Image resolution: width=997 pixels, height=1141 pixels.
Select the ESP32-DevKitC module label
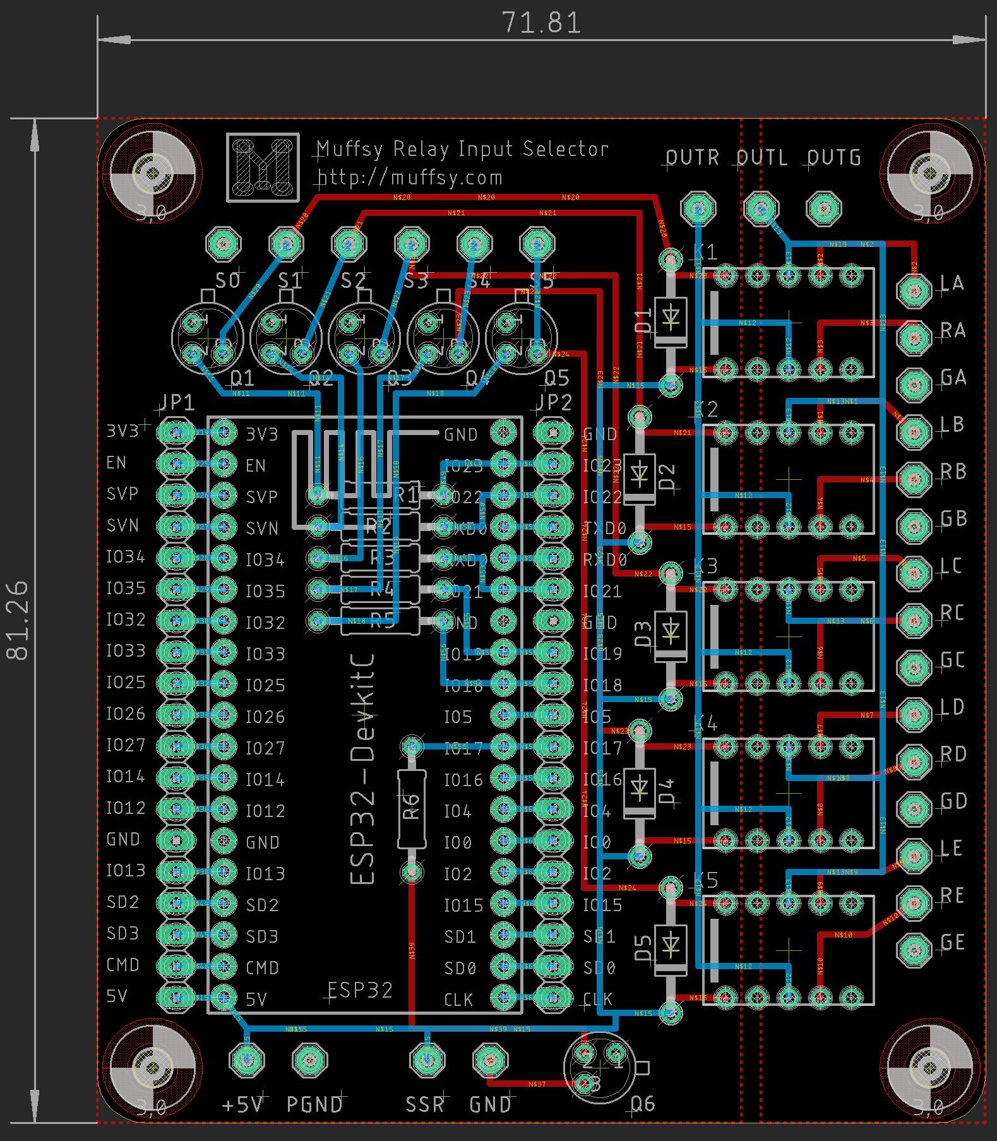tap(363, 768)
